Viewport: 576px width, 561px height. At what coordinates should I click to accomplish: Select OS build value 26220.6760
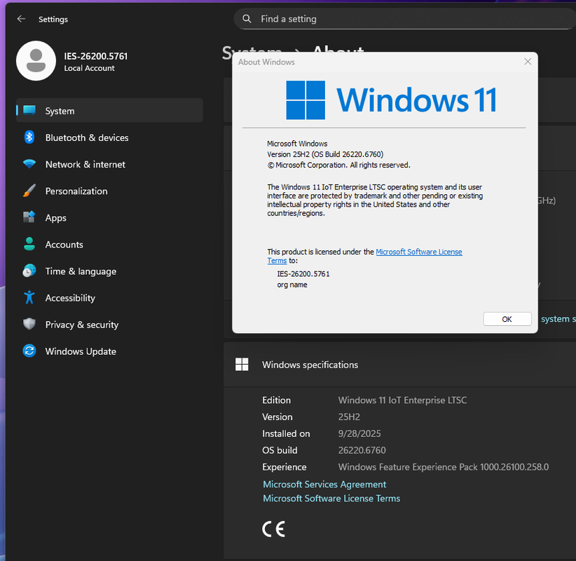[362, 450]
